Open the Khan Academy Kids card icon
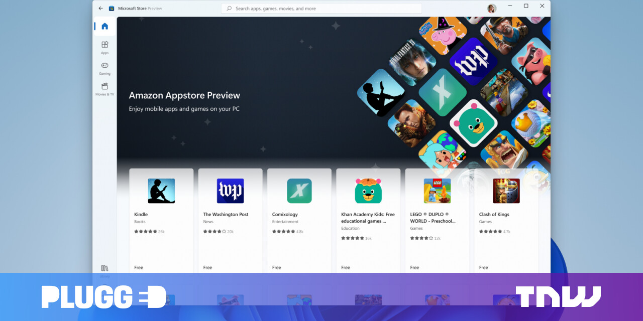The height and width of the screenshot is (321, 643). 368,191
